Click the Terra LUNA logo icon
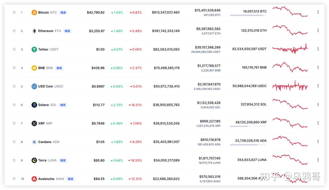Screen dimensions: 329x190 (34, 160)
